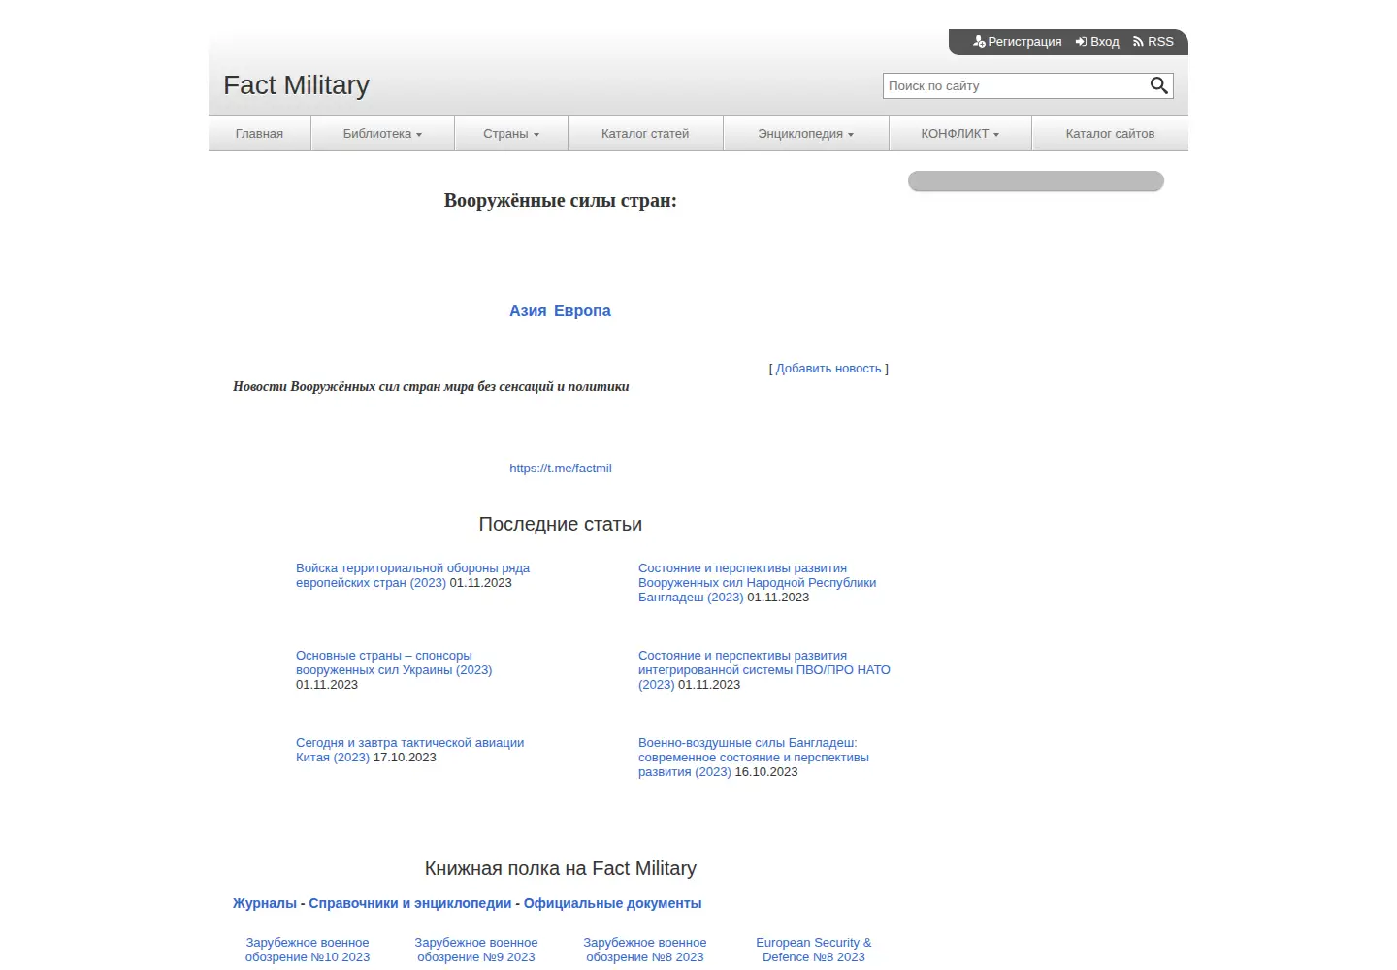
Task: Open article Основные страны – спонсоры
Action: point(394,663)
